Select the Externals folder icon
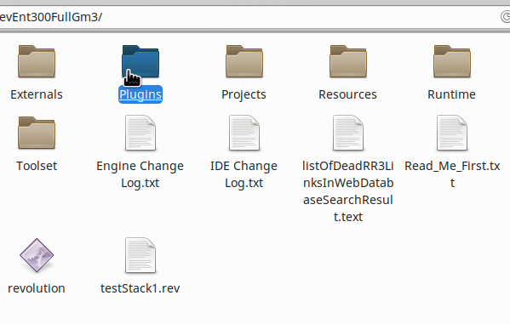This screenshot has height=324, width=510. point(37,61)
